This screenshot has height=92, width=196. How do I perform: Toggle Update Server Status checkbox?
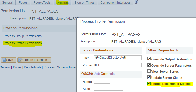tap(149, 77)
